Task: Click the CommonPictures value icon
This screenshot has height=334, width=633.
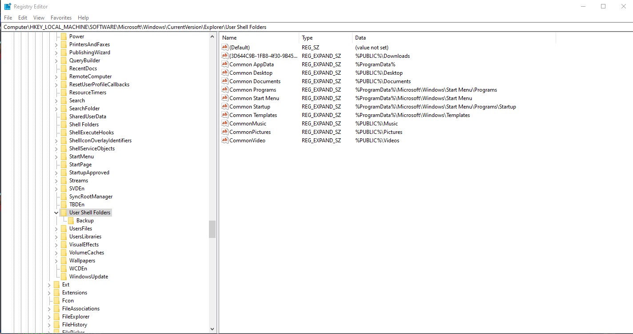Action: point(225,132)
